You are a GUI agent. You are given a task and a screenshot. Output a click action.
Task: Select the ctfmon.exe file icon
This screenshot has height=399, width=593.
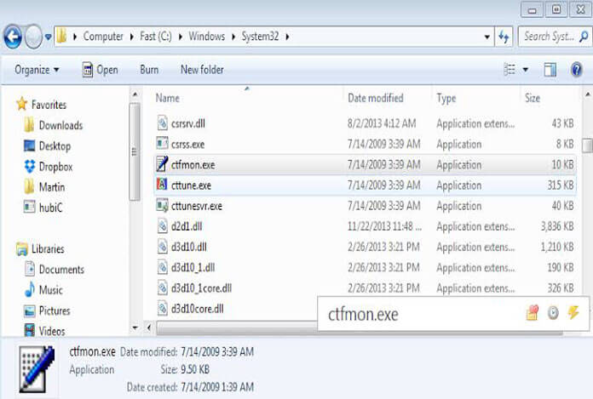tap(163, 165)
